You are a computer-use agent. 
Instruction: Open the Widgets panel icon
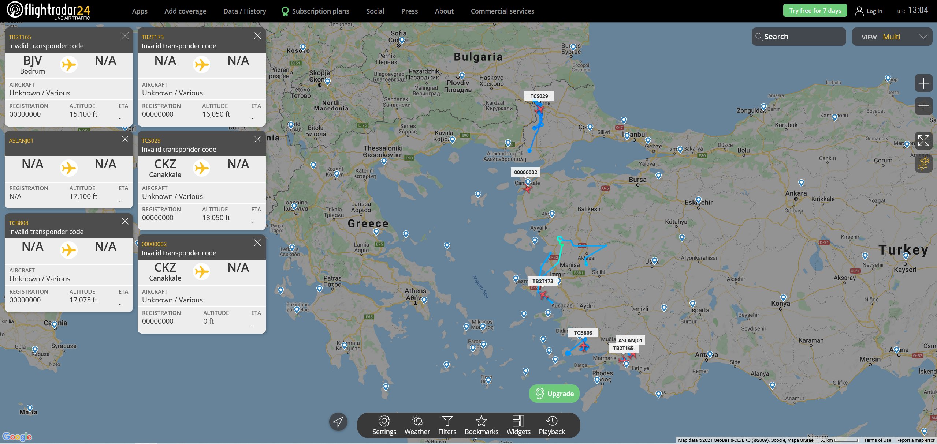pyautogui.click(x=518, y=421)
